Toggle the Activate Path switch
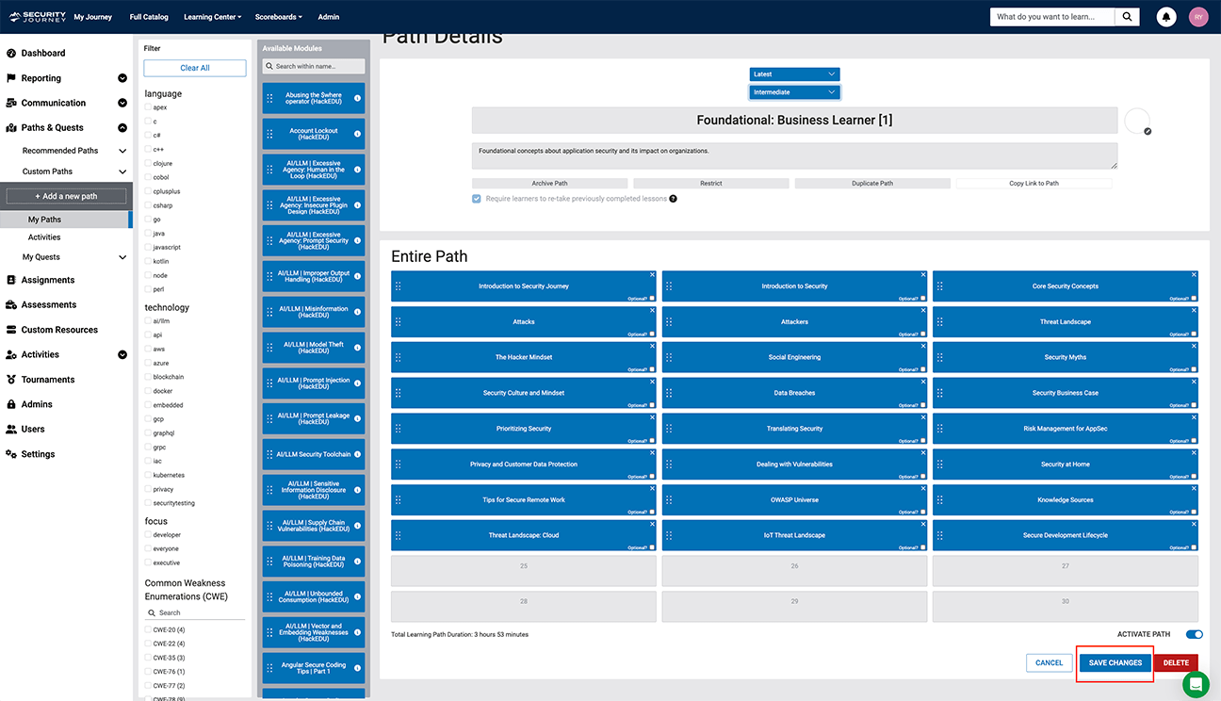Image resolution: width=1221 pixels, height=701 pixels. pyautogui.click(x=1194, y=635)
